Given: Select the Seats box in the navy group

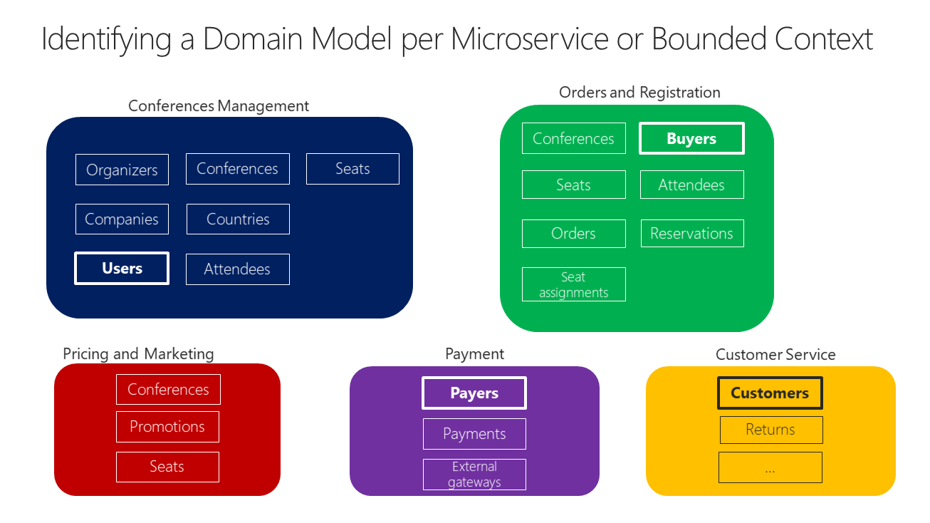Looking at the screenshot, I should point(352,168).
